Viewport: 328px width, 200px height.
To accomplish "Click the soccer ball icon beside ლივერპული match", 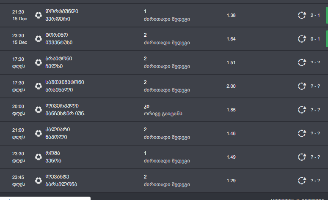I will coord(39,110).
